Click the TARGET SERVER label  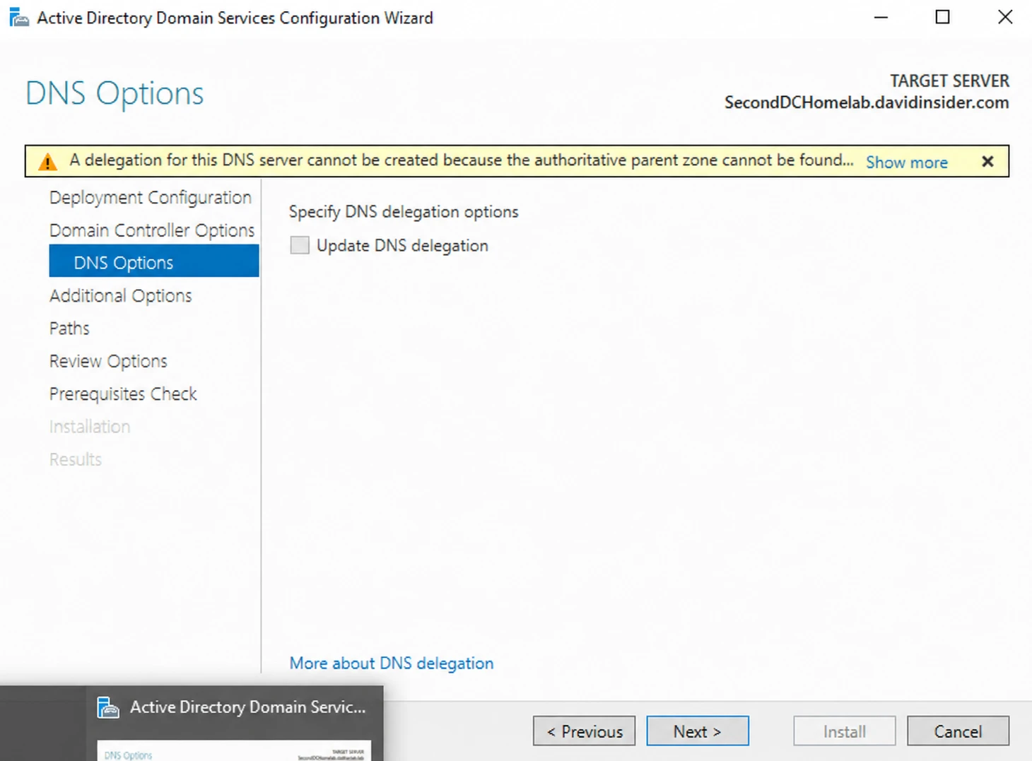(949, 81)
